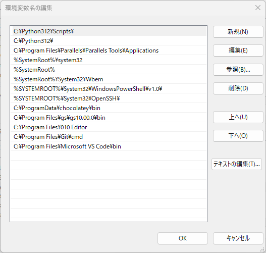Confirm with the OK button
This screenshot has width=266, height=253.
tap(183, 238)
